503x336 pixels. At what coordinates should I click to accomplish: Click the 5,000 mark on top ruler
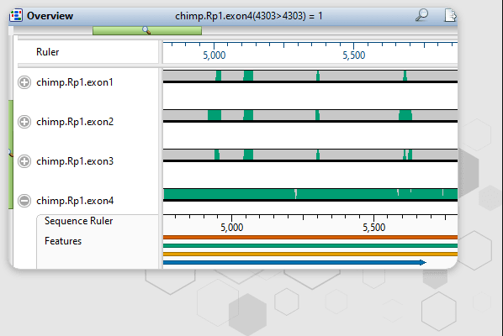(214, 55)
